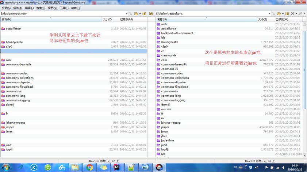Select antlr folder in right pane
The height and width of the screenshot is (172, 307).
click(164, 24)
